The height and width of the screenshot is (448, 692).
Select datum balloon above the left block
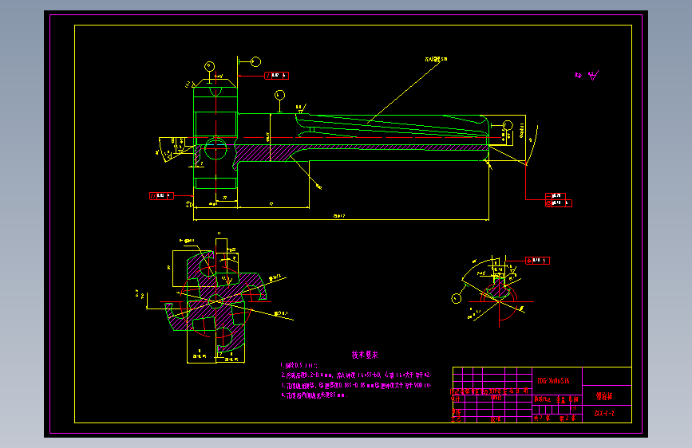point(209,67)
